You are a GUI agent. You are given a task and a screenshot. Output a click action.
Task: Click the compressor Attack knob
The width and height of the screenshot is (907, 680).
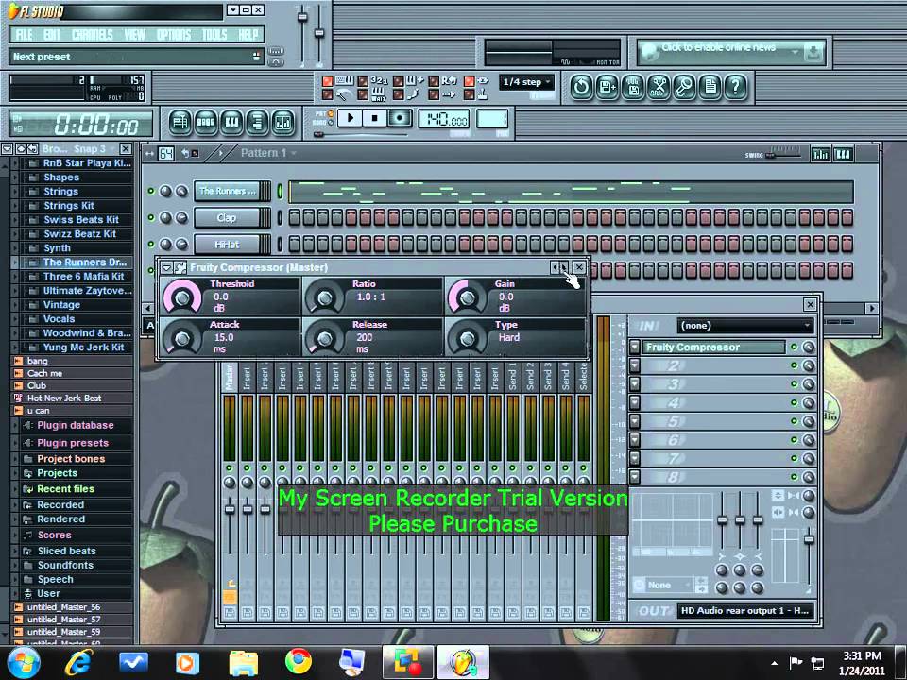(x=182, y=339)
